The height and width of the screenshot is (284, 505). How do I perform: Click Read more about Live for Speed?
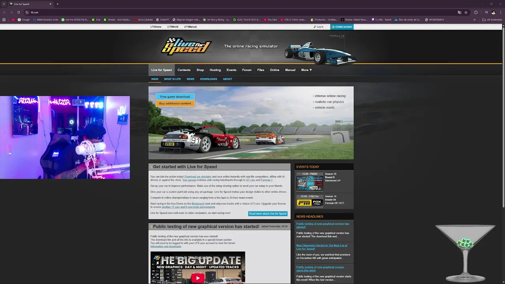(x=267, y=214)
